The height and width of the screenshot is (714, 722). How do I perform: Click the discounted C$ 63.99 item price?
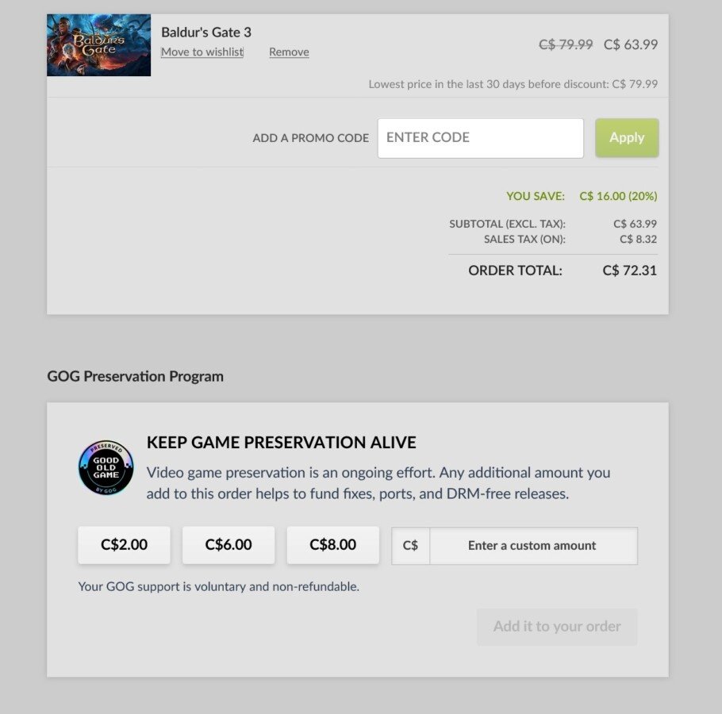[631, 44]
